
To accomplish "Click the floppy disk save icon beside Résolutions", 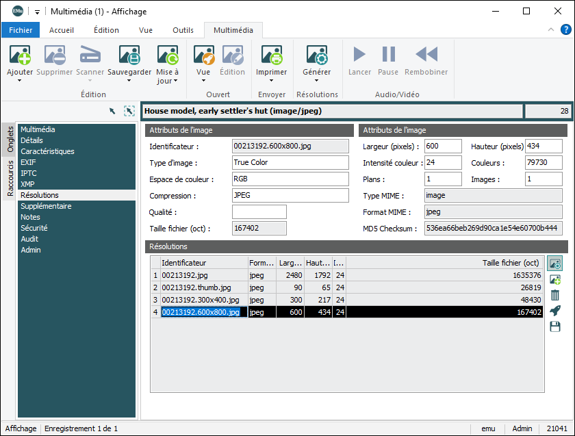I will 555,326.
